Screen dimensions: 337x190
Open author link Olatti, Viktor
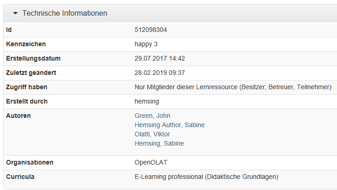coord(152,134)
